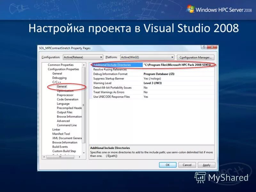This screenshot has width=256, height=192.
Task: Select the Build Events tree node
Action: click(x=60, y=147)
